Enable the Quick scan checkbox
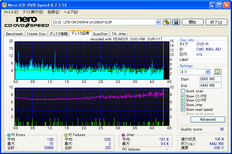Image resolution: width=232 pixels, height=154 pixels. pos(183,91)
